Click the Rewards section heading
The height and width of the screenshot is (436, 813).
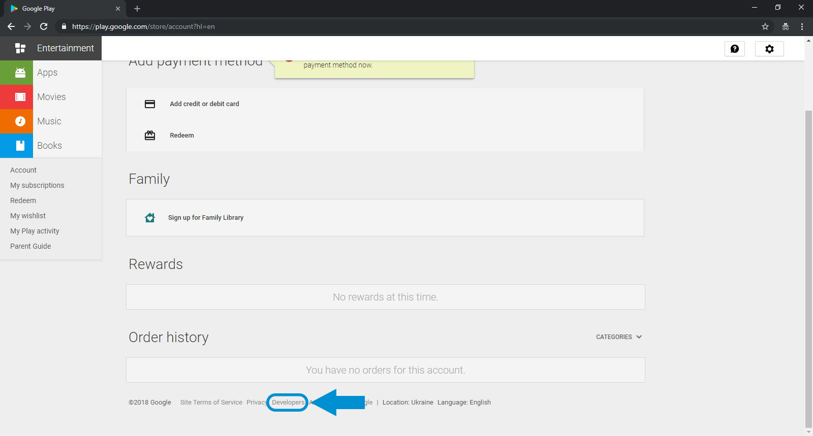pos(155,264)
